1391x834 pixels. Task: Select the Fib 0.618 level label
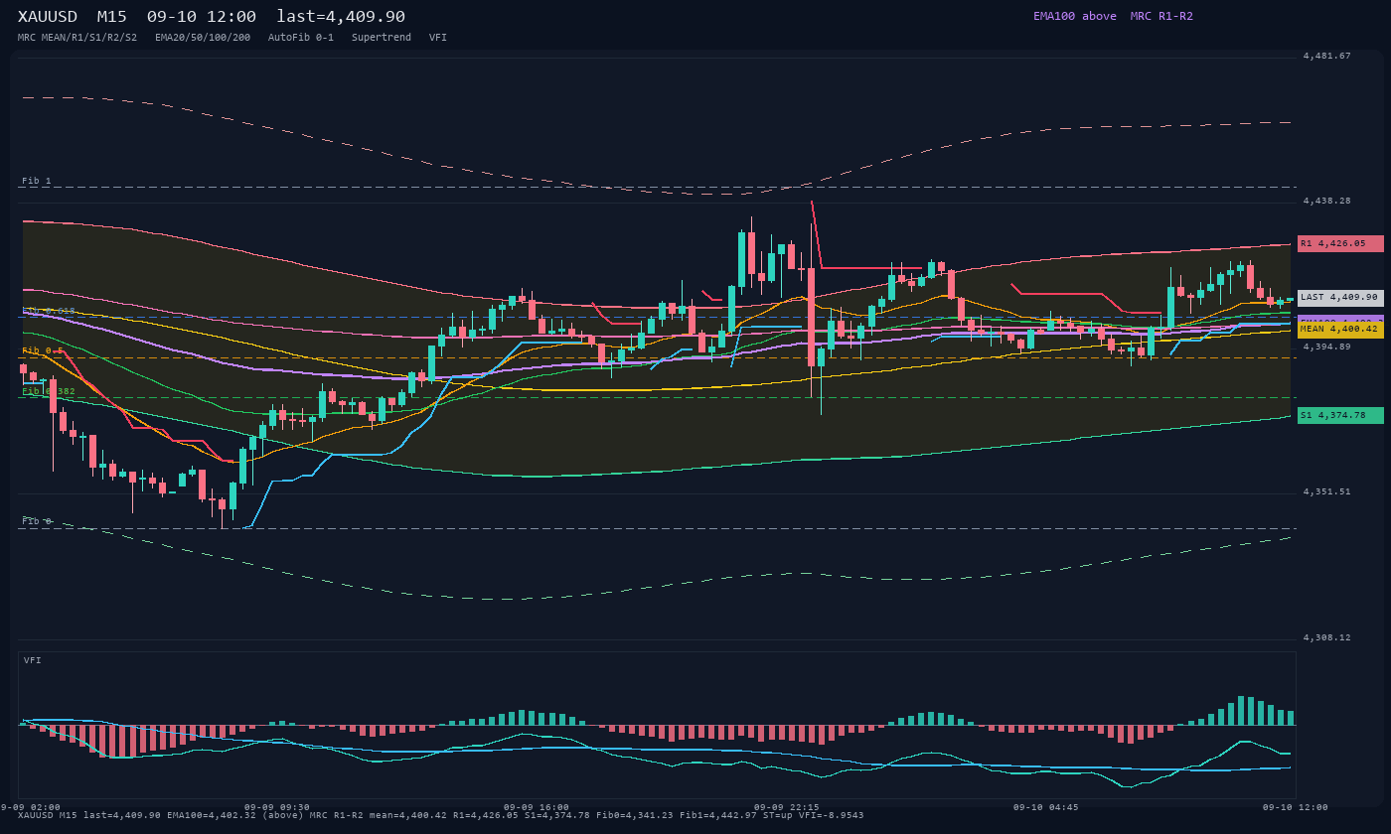49,311
